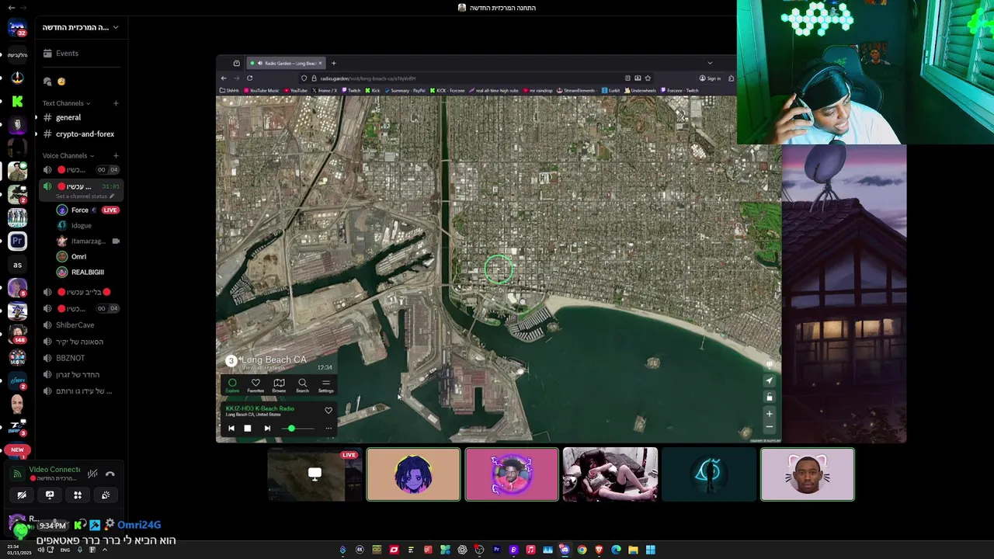Collapse the Voice Channels category
The height and width of the screenshot is (559, 994).
(x=68, y=155)
